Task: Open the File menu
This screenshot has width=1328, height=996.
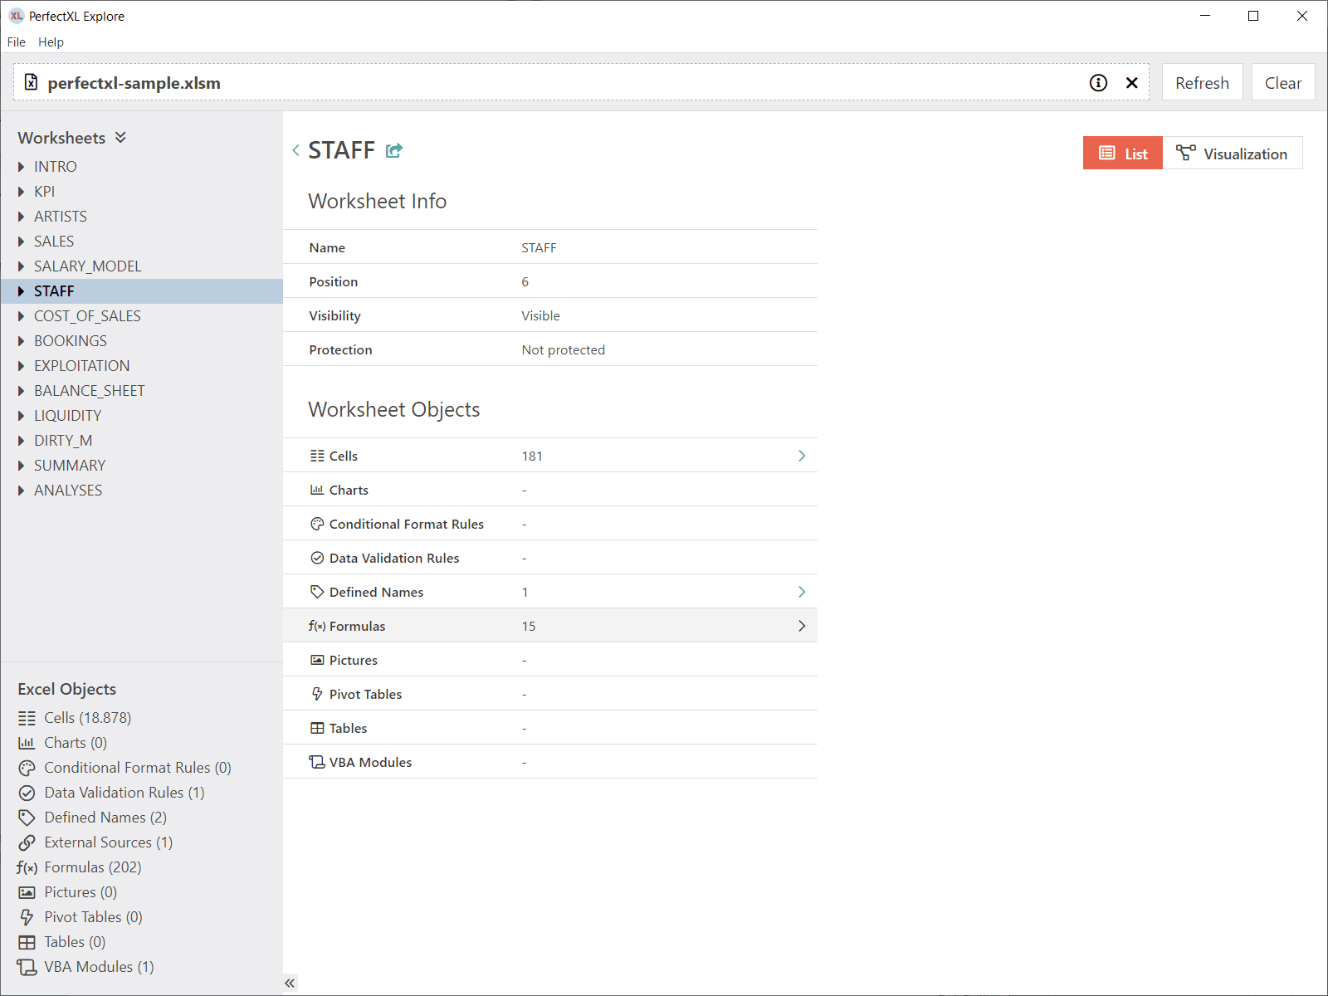Action: point(17,42)
